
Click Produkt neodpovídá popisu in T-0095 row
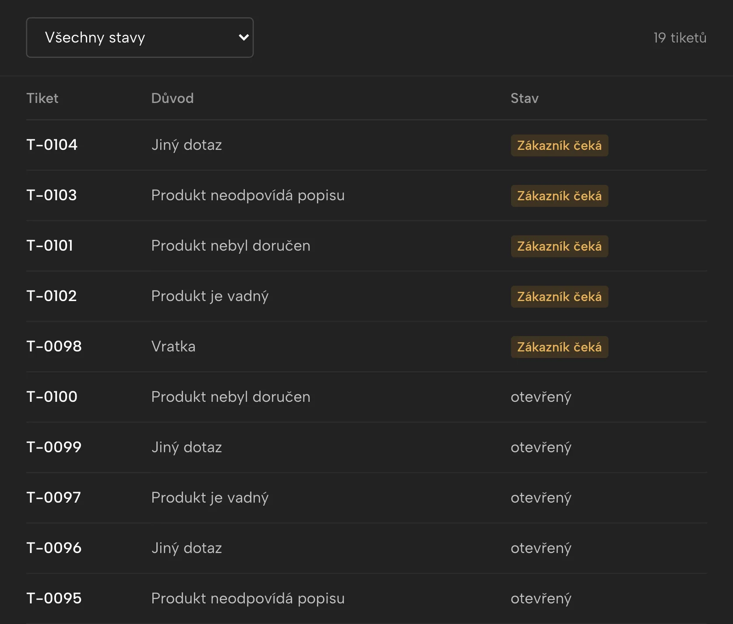[248, 599]
